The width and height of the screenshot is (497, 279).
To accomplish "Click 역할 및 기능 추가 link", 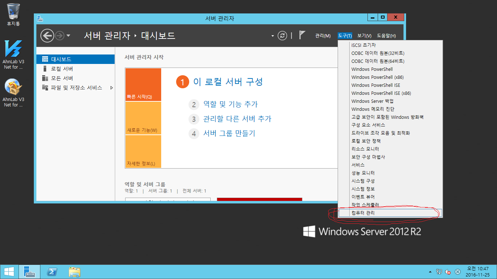I will pyautogui.click(x=230, y=104).
